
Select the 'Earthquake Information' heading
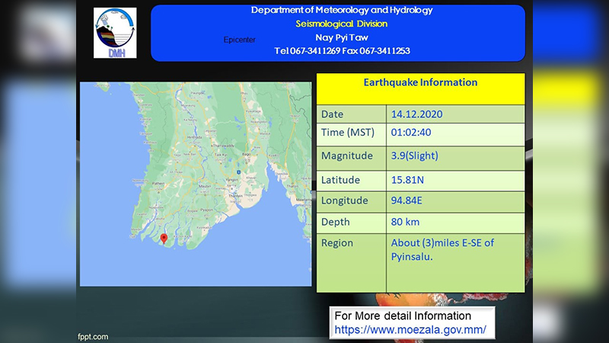(420, 82)
